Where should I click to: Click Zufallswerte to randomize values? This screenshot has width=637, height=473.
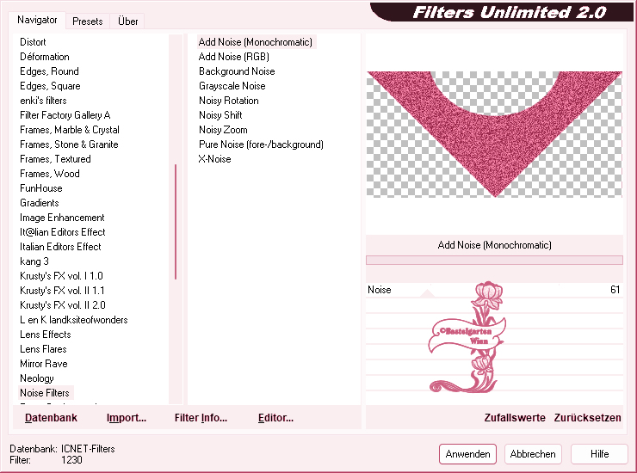(x=515, y=418)
